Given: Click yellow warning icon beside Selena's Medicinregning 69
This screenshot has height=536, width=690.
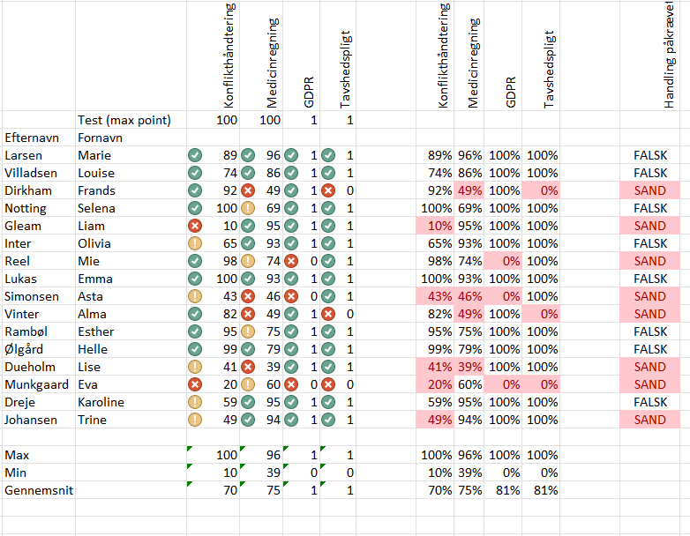Looking at the screenshot, I should point(248,208).
